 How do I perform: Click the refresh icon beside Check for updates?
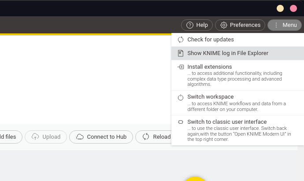(x=181, y=40)
